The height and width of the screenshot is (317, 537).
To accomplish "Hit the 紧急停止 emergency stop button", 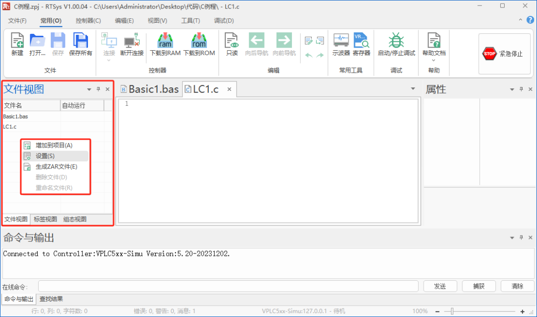I will point(504,54).
